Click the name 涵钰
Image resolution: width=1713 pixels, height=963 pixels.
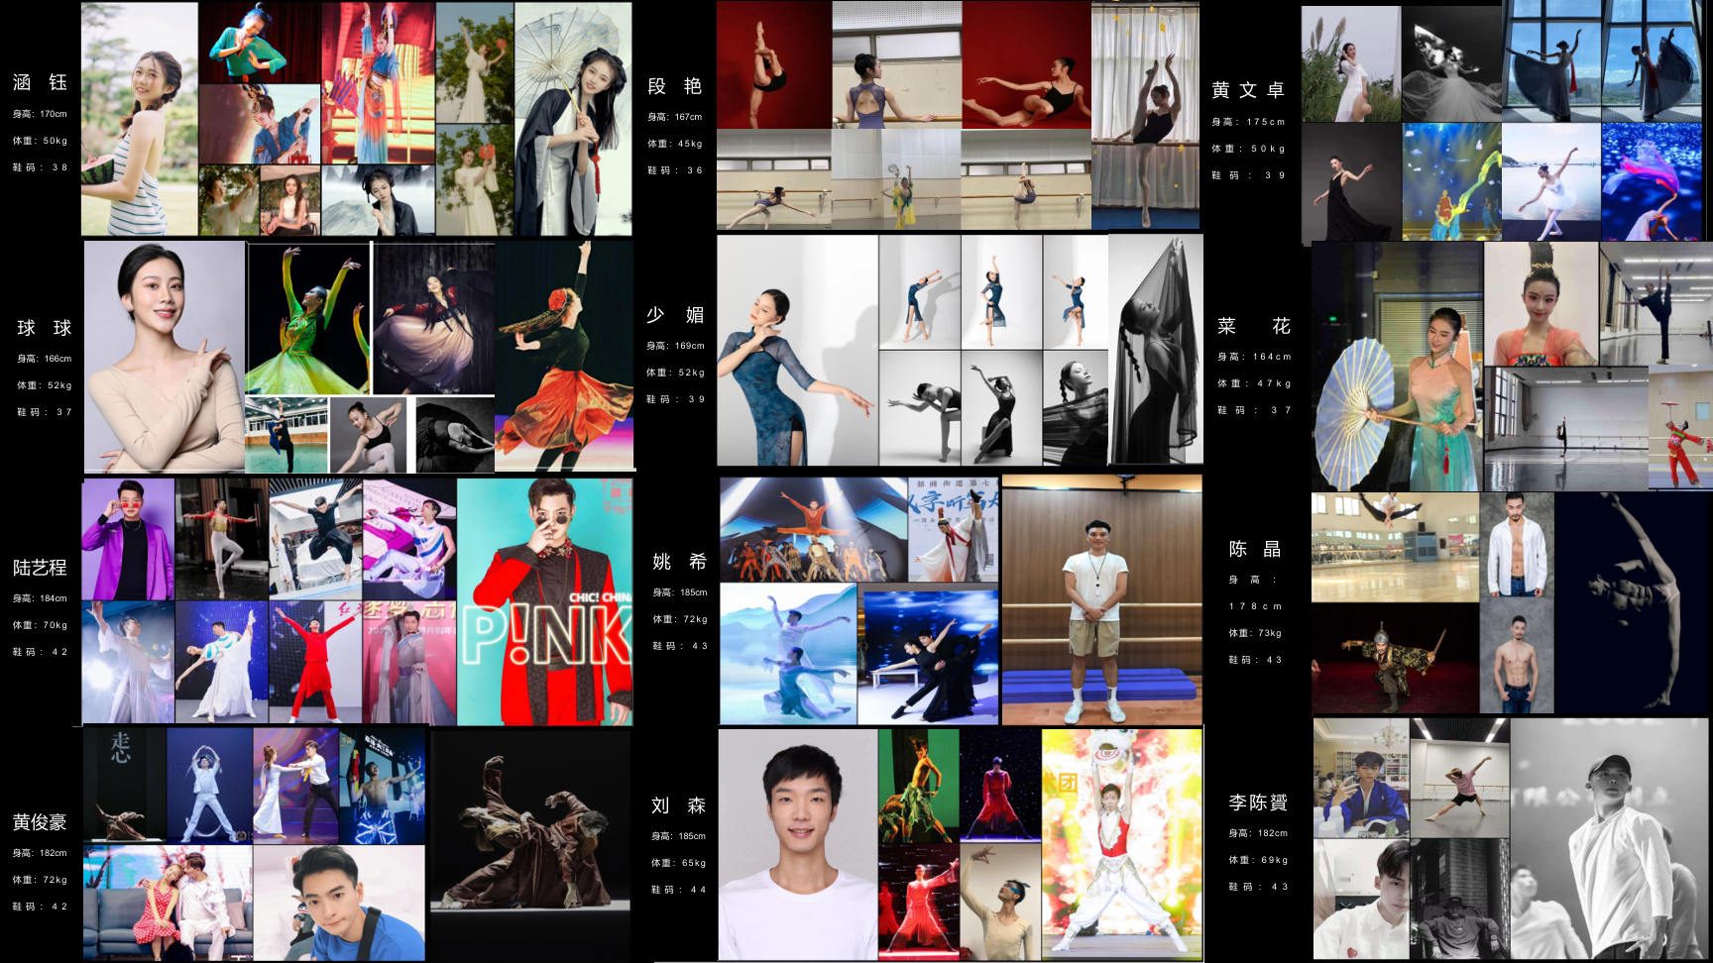pyautogui.click(x=40, y=82)
